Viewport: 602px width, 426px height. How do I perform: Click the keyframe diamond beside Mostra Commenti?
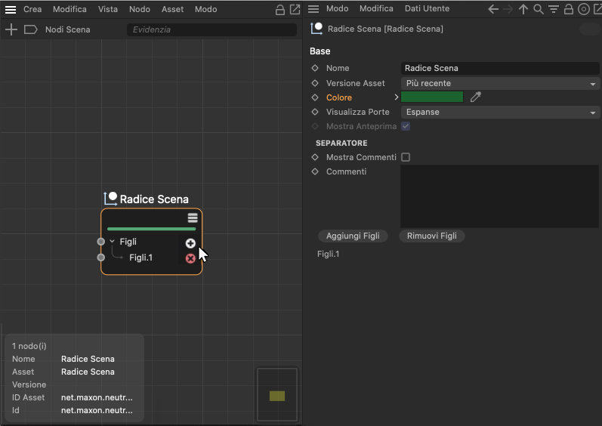click(315, 157)
